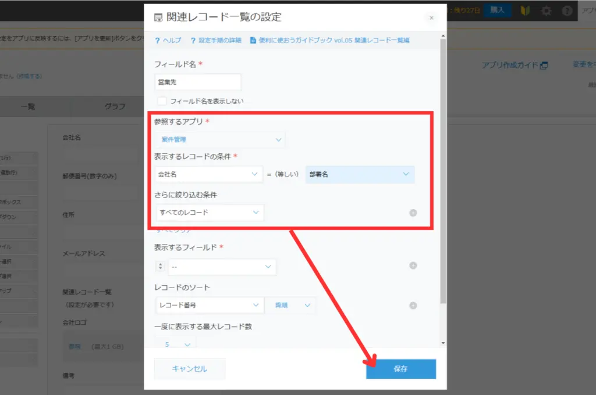The image size is (596, 395).
Task: Click the フィールド名 input containing 営業先
Action: pyautogui.click(x=198, y=82)
